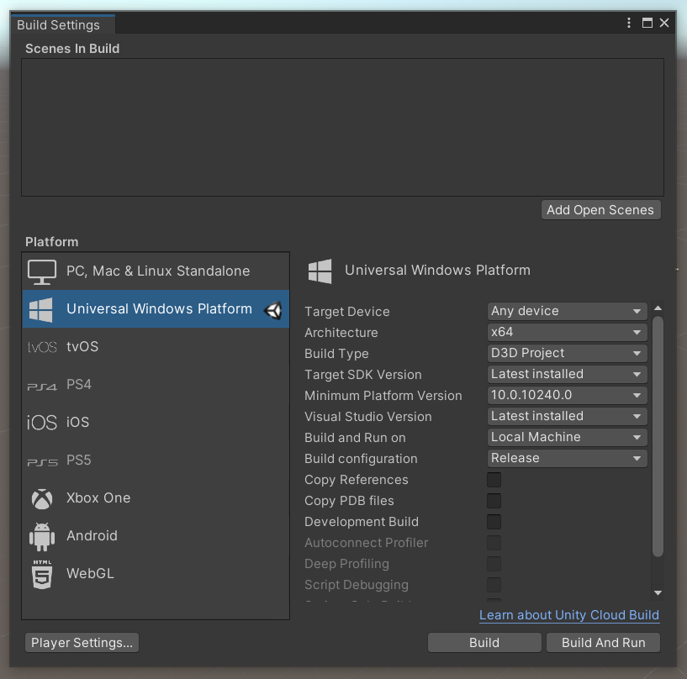This screenshot has height=679, width=687.
Task: Click the Build And Run button
Action: pos(603,643)
